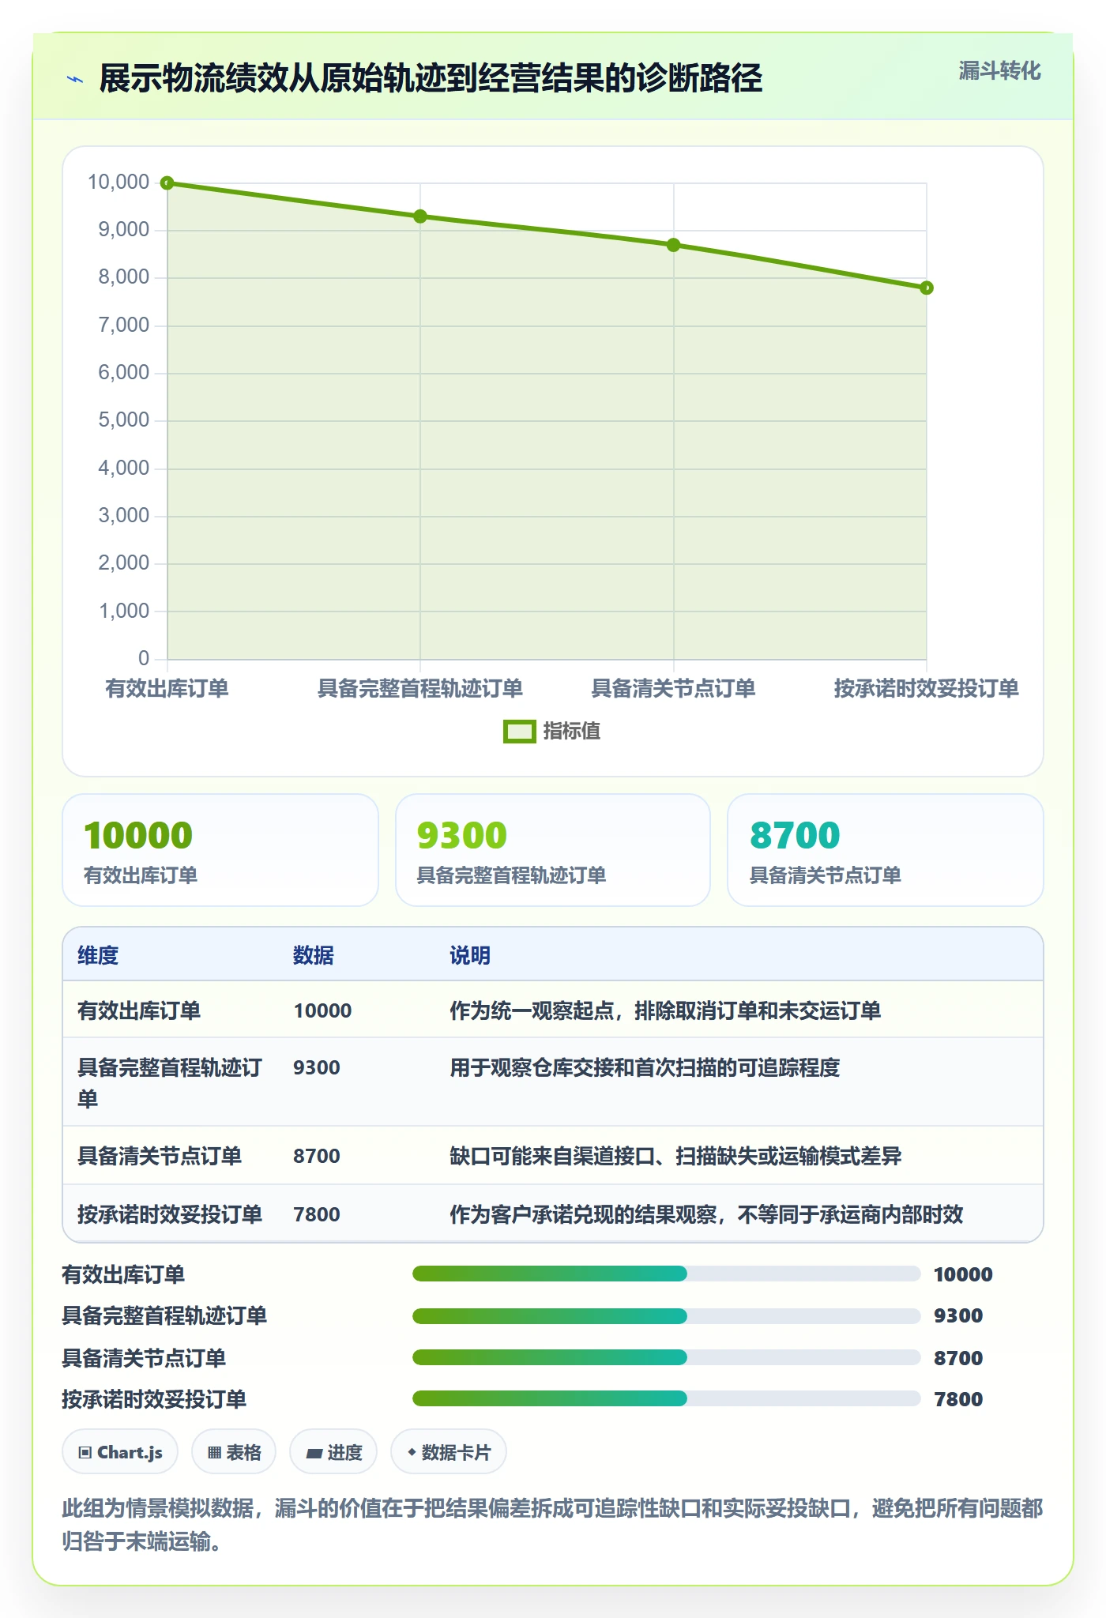Click the description 作为统一观察起点，排除取消订单和未交运订单

click(x=665, y=1010)
